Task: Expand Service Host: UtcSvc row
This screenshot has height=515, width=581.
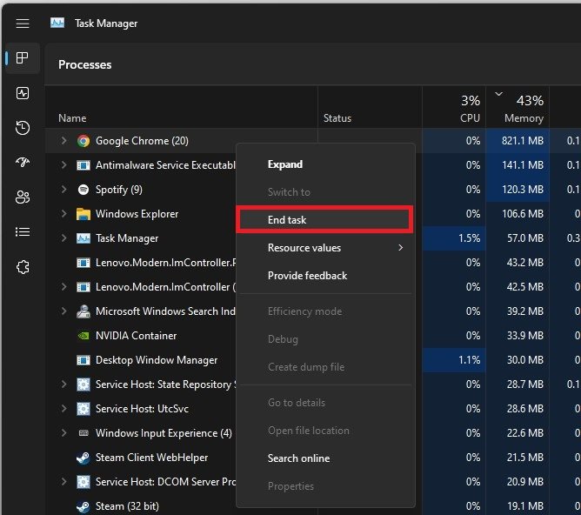Action: coord(63,409)
